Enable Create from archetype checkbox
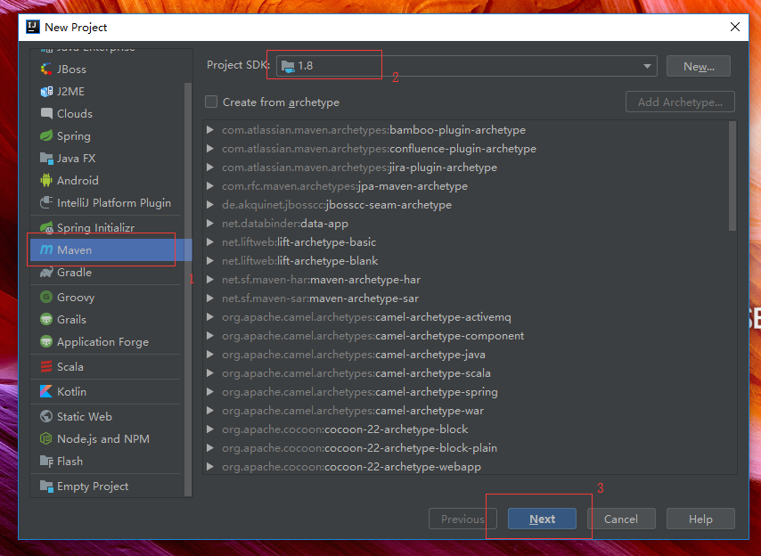Viewport: 761px width, 556px height. (x=211, y=102)
